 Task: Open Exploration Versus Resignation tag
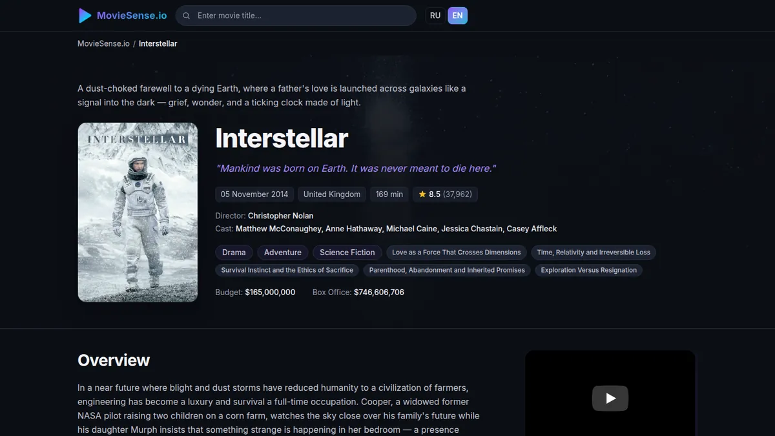click(589, 270)
